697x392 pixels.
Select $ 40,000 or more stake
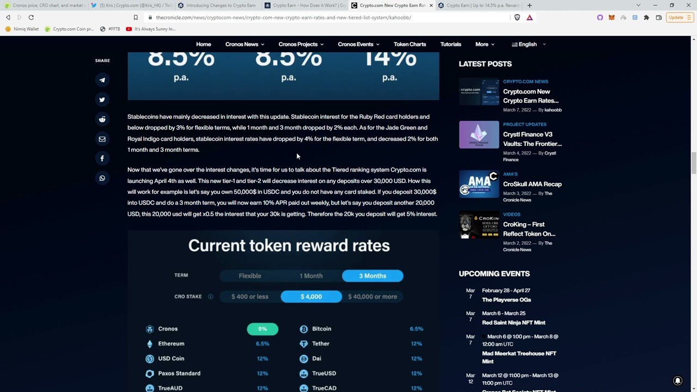(x=372, y=297)
